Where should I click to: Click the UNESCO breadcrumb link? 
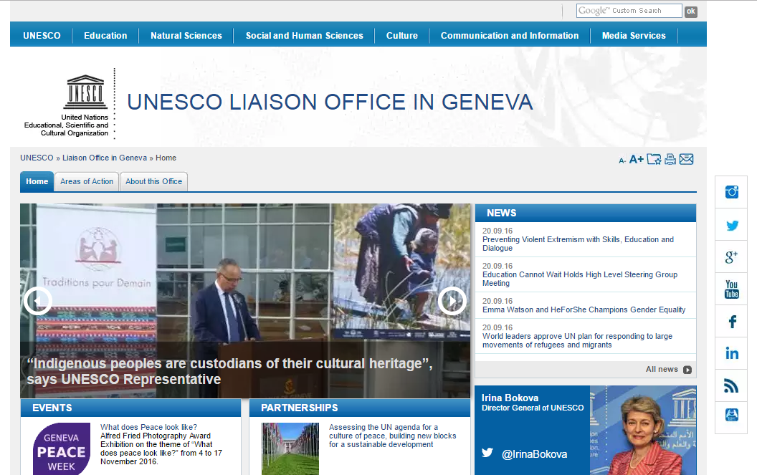(37, 158)
